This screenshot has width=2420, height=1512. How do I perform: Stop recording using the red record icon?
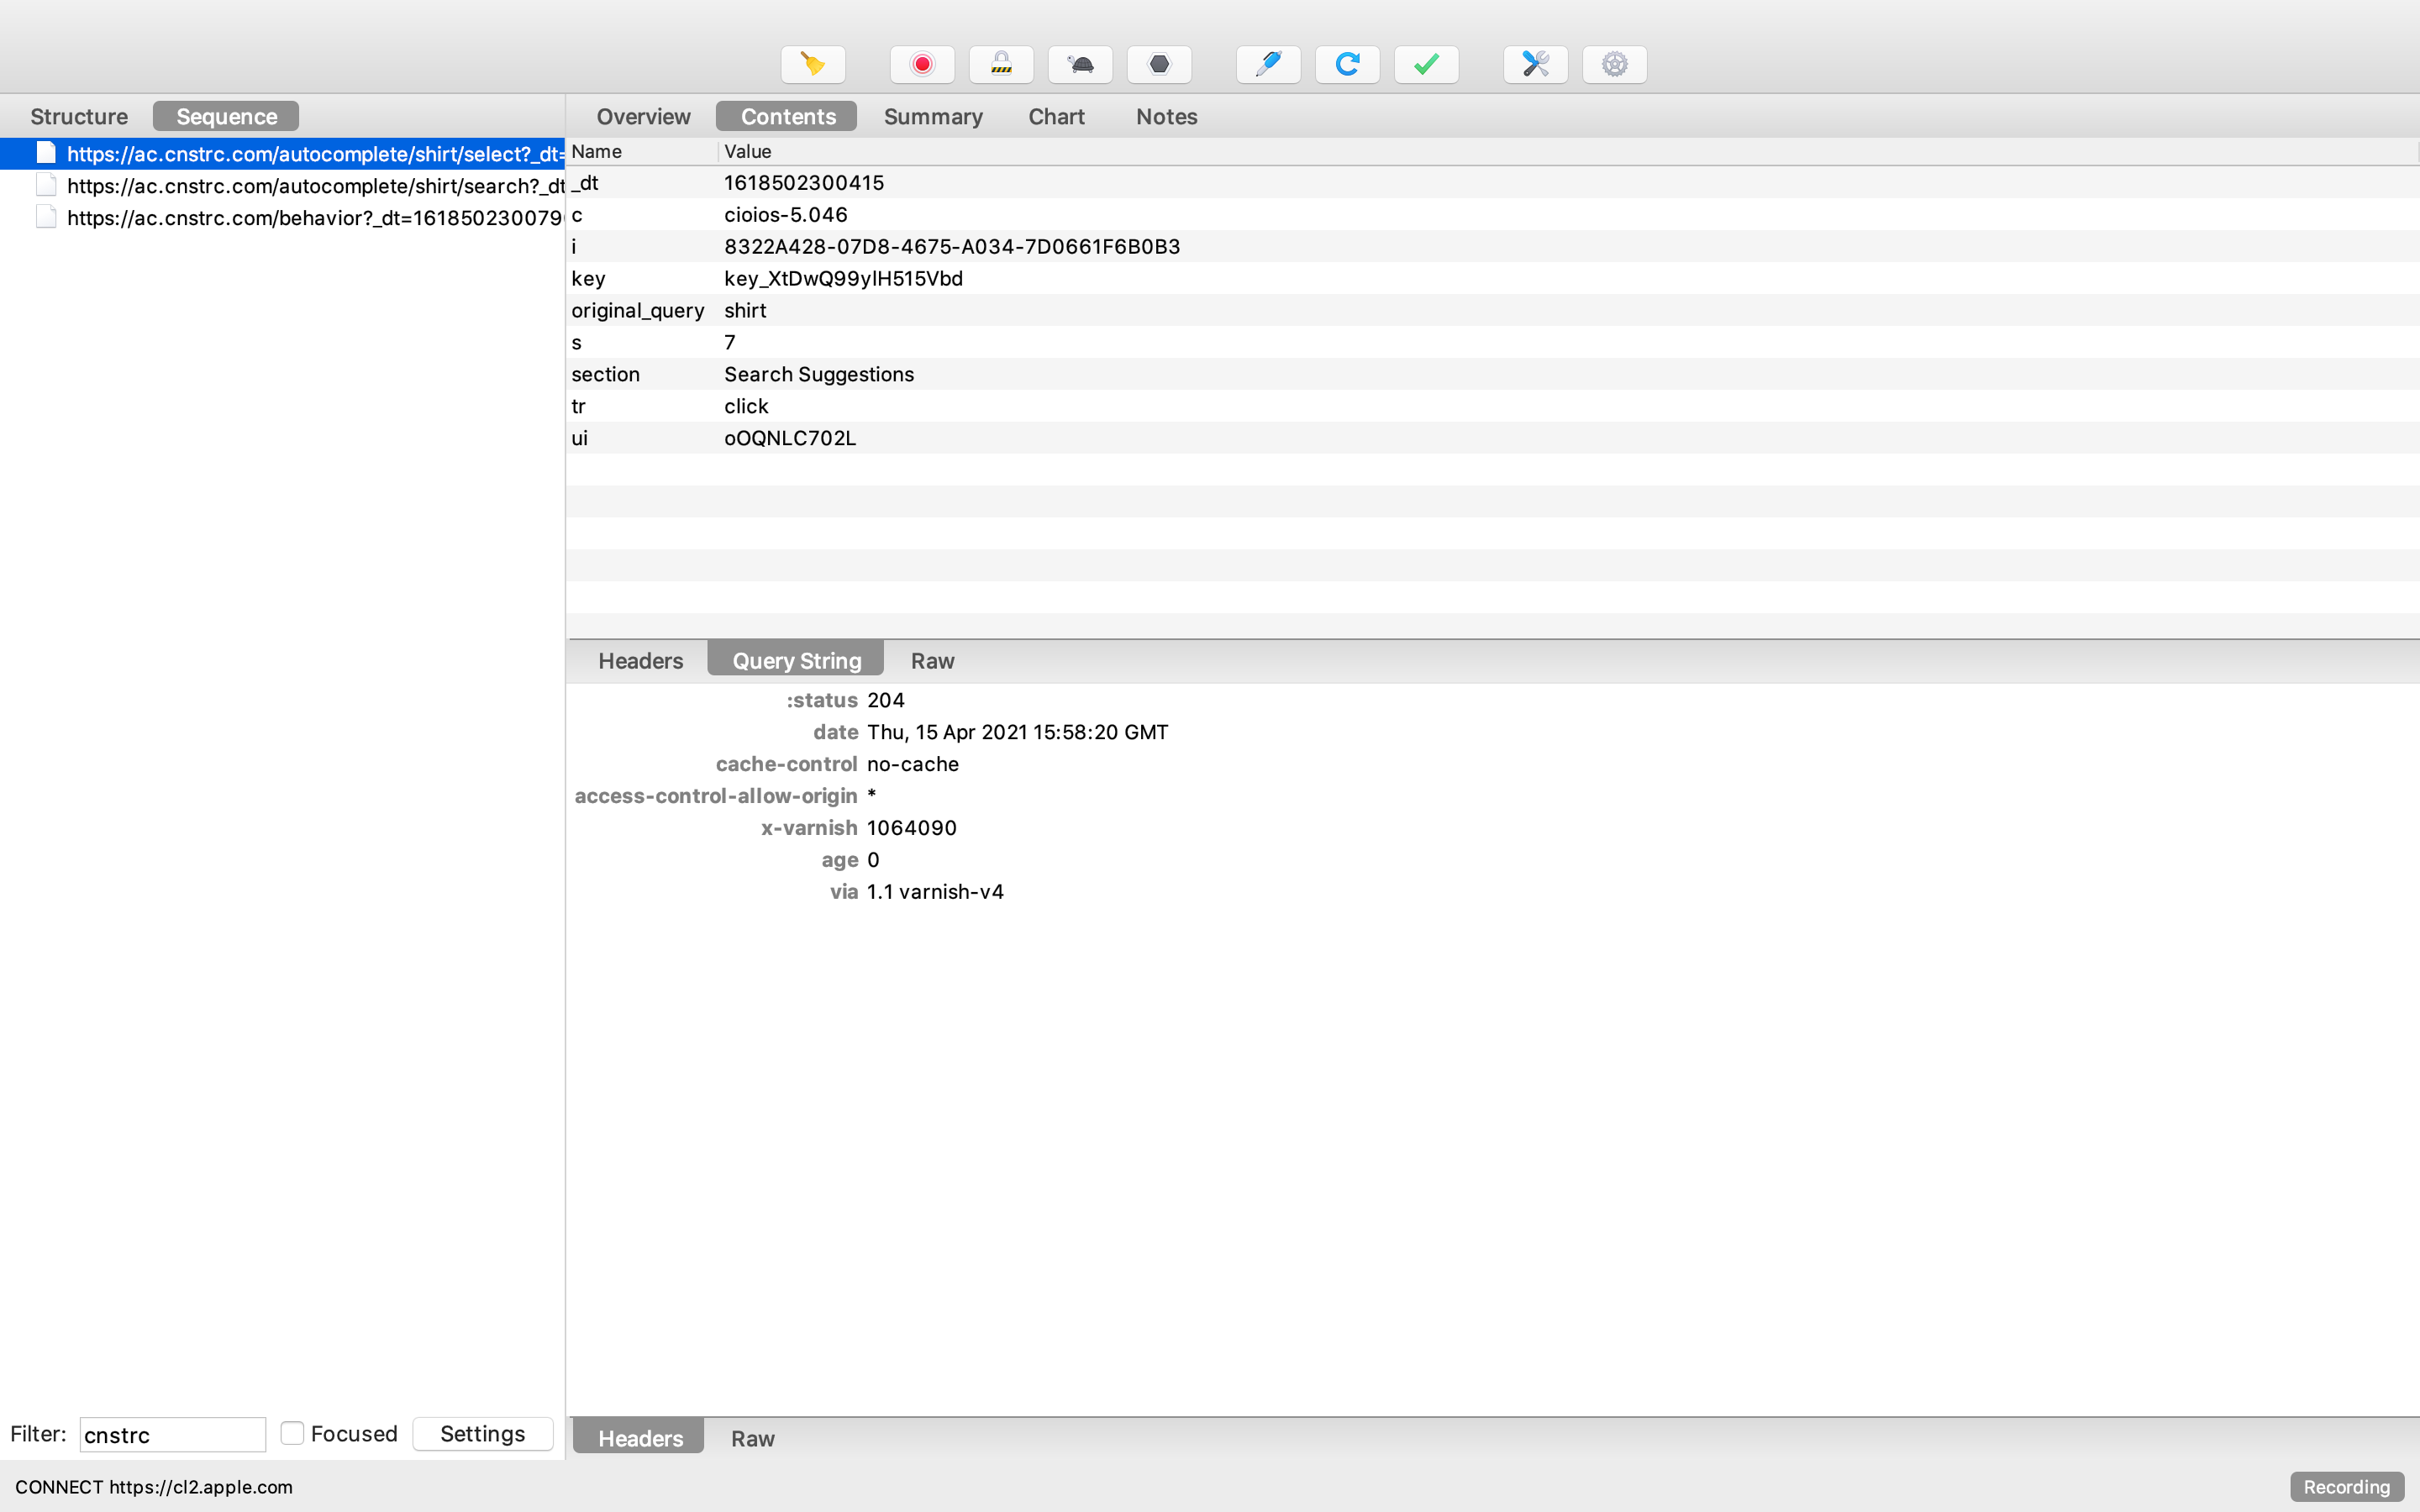tap(921, 64)
